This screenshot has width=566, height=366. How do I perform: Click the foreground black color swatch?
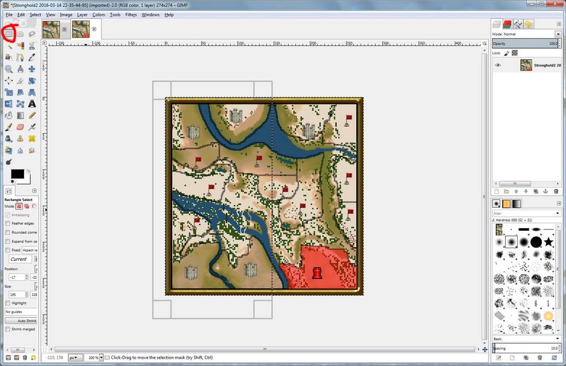(17, 174)
